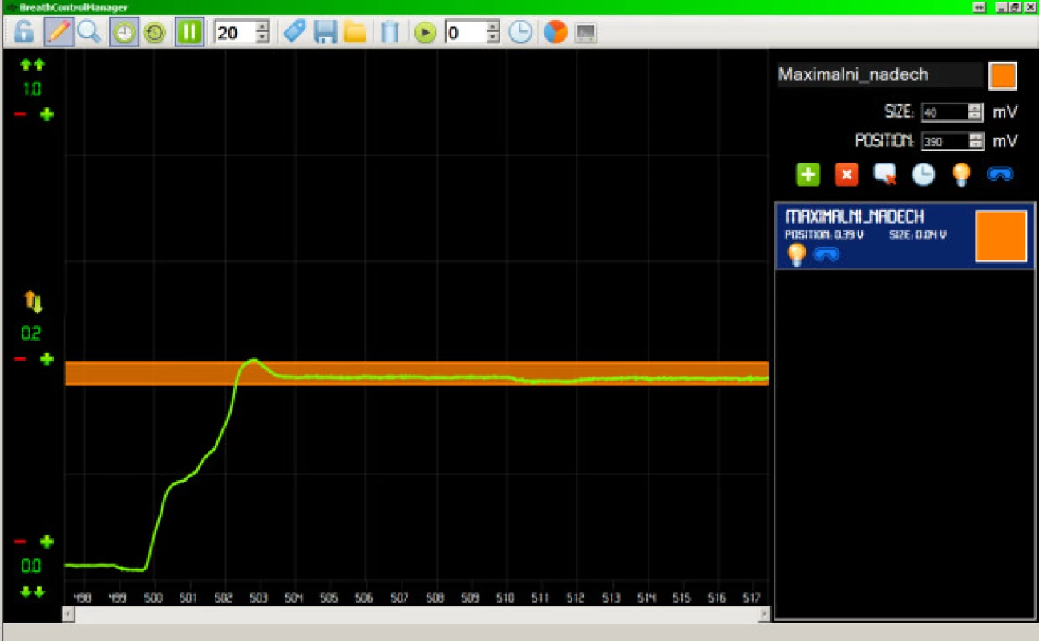
Task: Click the left arrow of horizontal scrollbar
Action: coord(69,613)
